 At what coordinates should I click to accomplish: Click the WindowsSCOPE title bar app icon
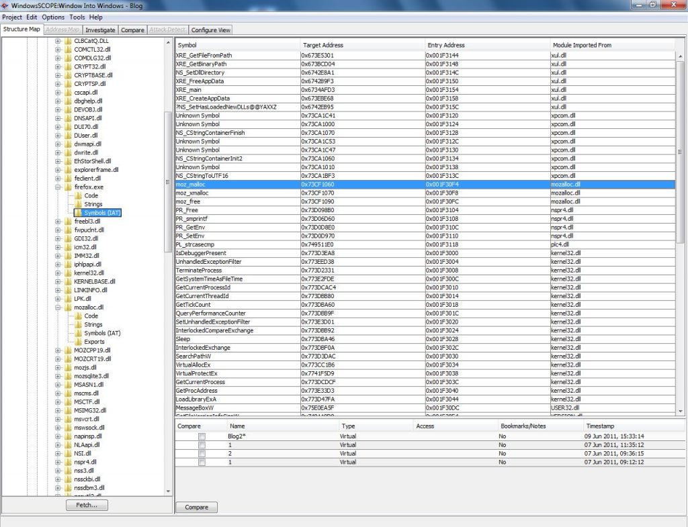5,5
